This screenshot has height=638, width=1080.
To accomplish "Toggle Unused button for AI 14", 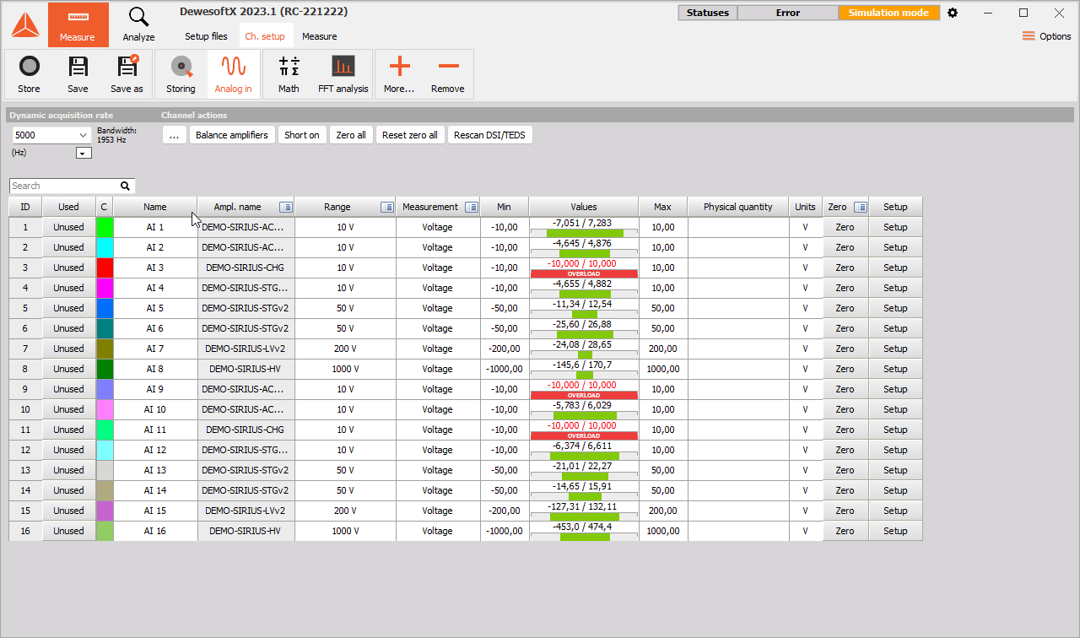I will click(x=69, y=490).
